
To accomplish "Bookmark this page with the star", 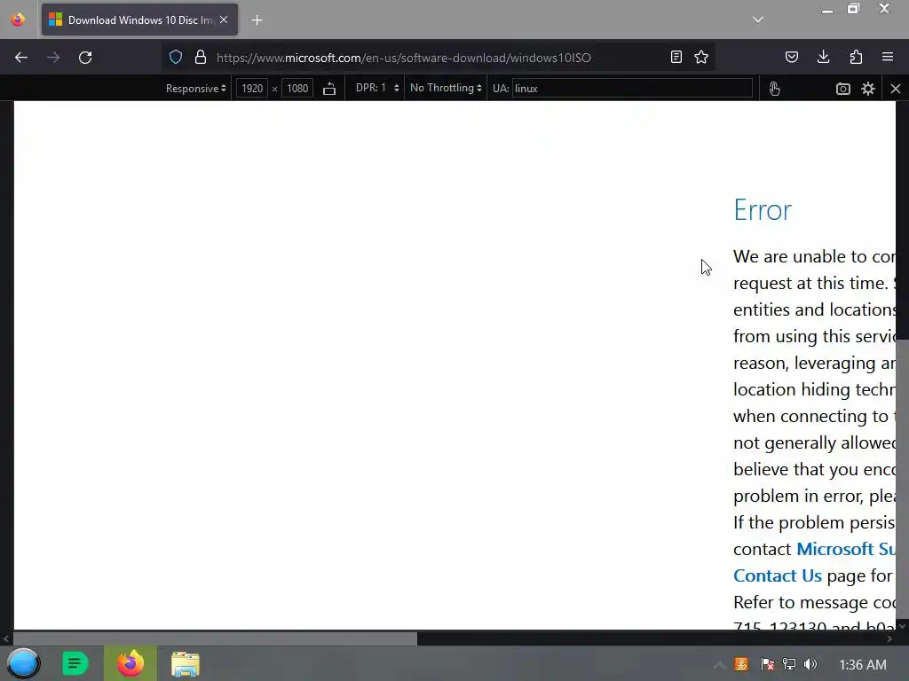I will pyautogui.click(x=701, y=58).
